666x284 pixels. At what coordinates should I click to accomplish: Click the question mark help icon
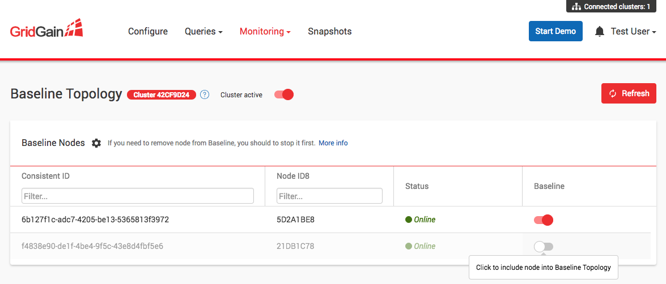205,94
